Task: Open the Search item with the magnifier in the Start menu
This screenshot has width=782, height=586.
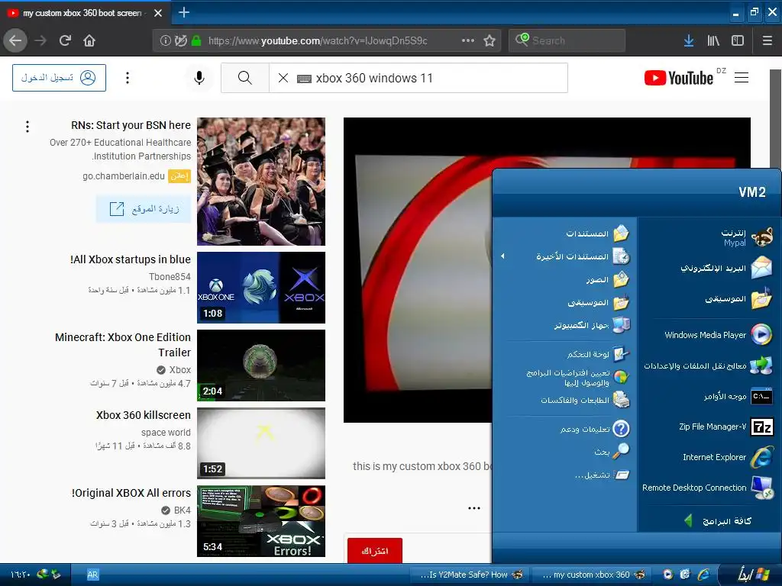Action: coord(612,452)
